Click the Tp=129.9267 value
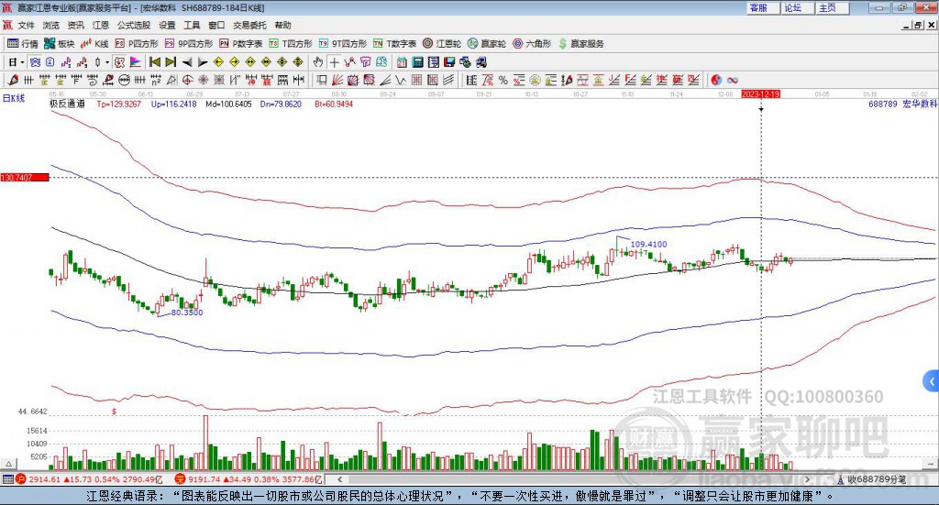This screenshot has height=505, width=939. pyautogui.click(x=119, y=104)
